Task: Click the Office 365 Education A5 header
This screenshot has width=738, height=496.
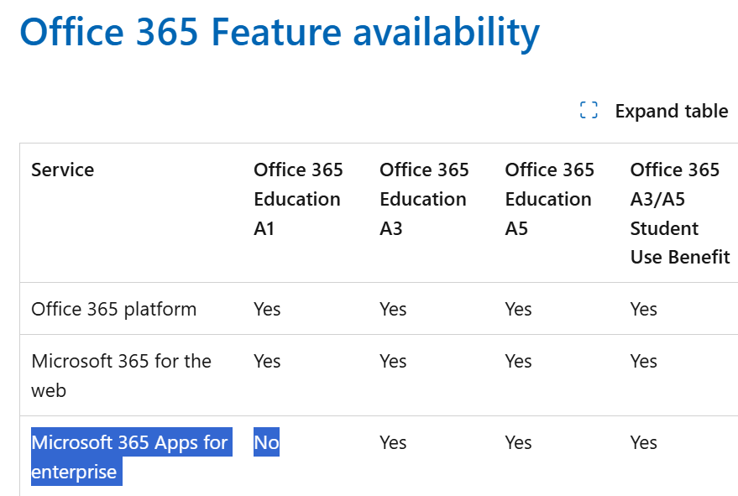Action: pyautogui.click(x=549, y=199)
